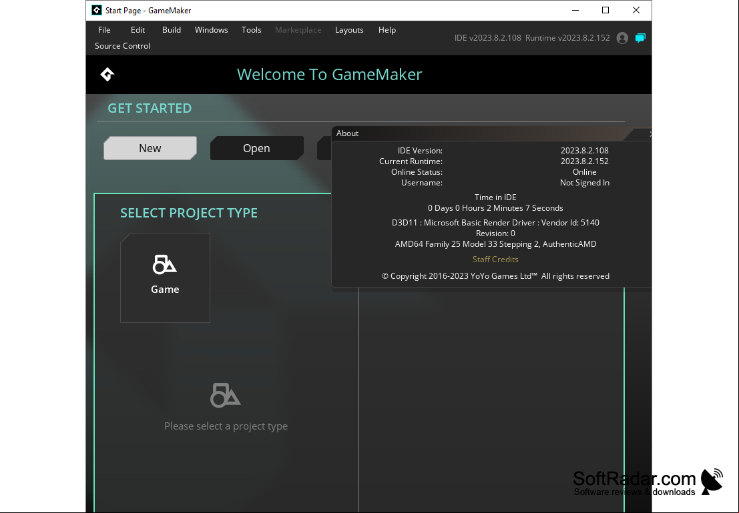Click the 'Online' status value

[584, 172]
